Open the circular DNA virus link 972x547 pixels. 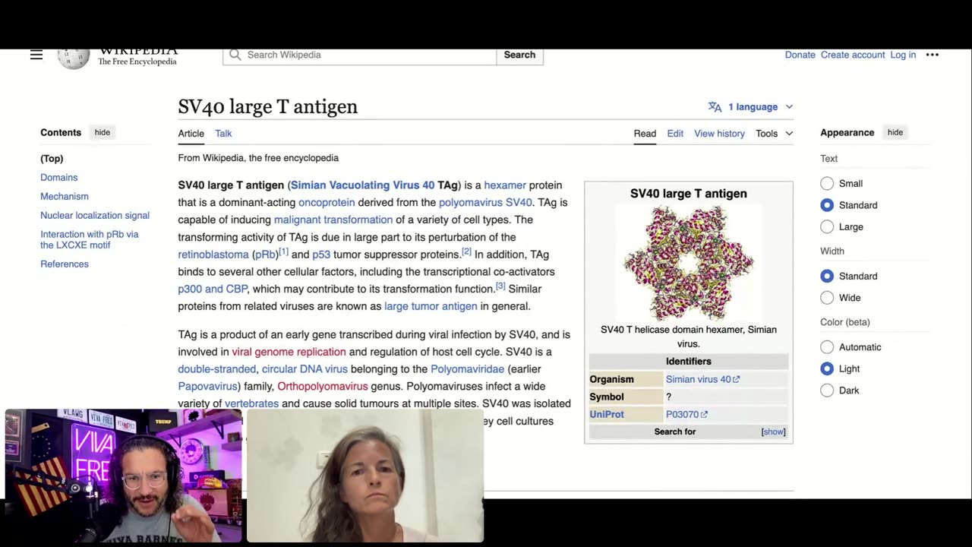click(x=305, y=369)
